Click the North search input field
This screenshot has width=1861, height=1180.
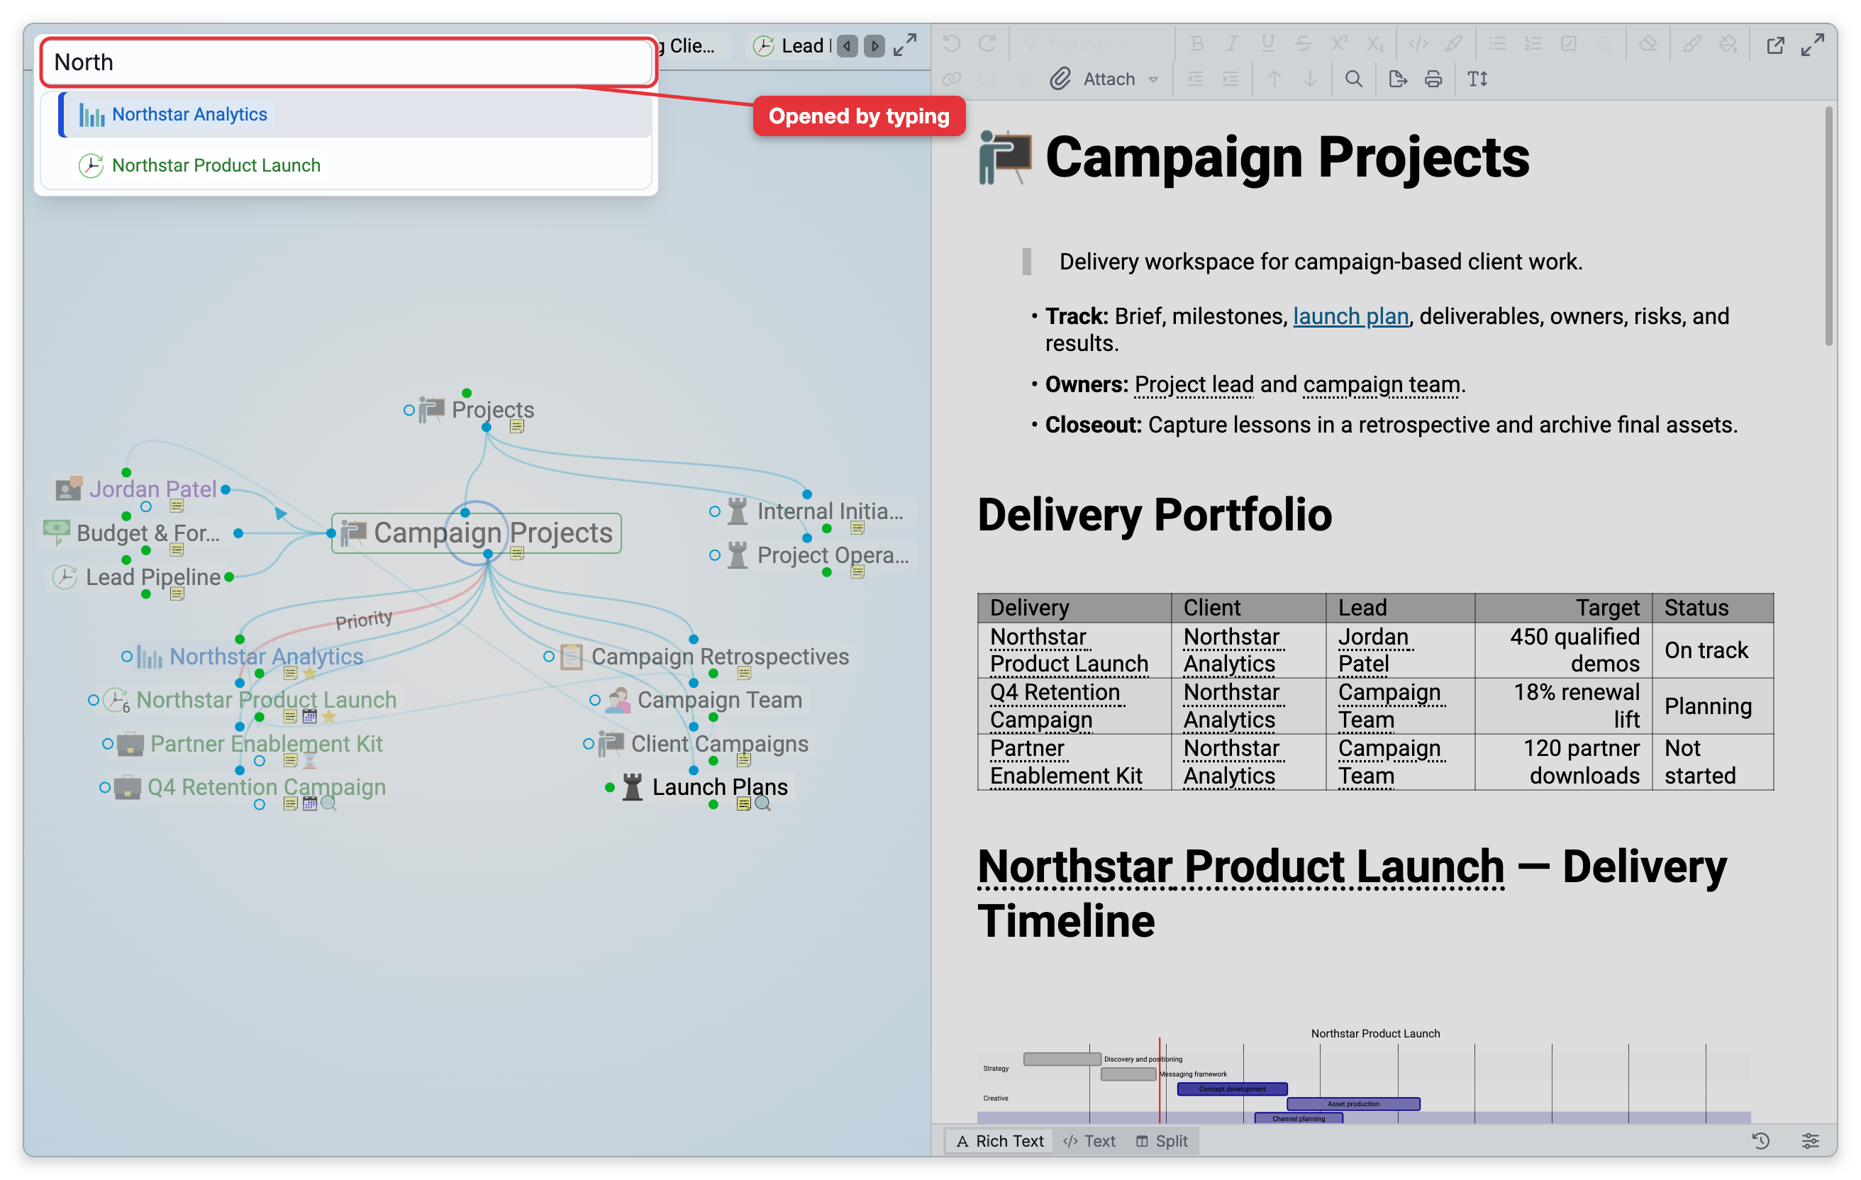pyautogui.click(x=348, y=62)
